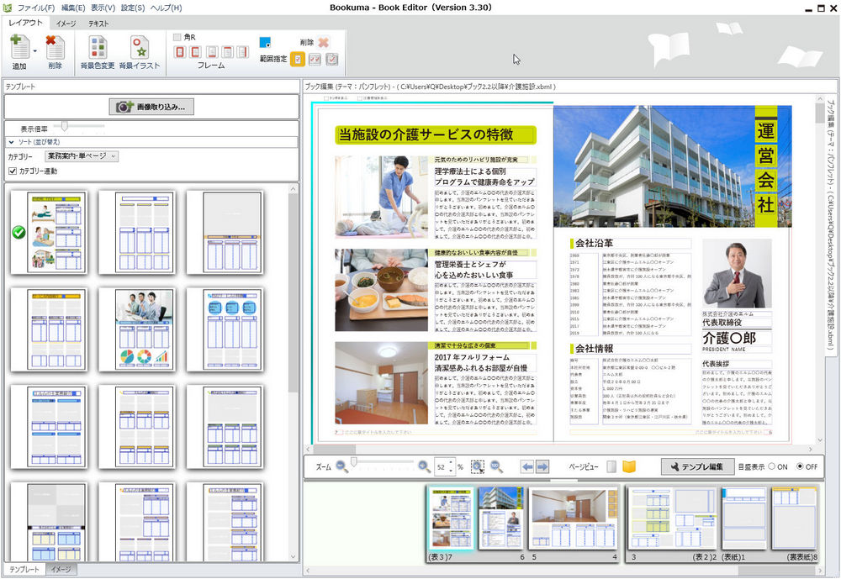The image size is (841, 579).
Task: Go to next page with right arrow
Action: click(542, 466)
